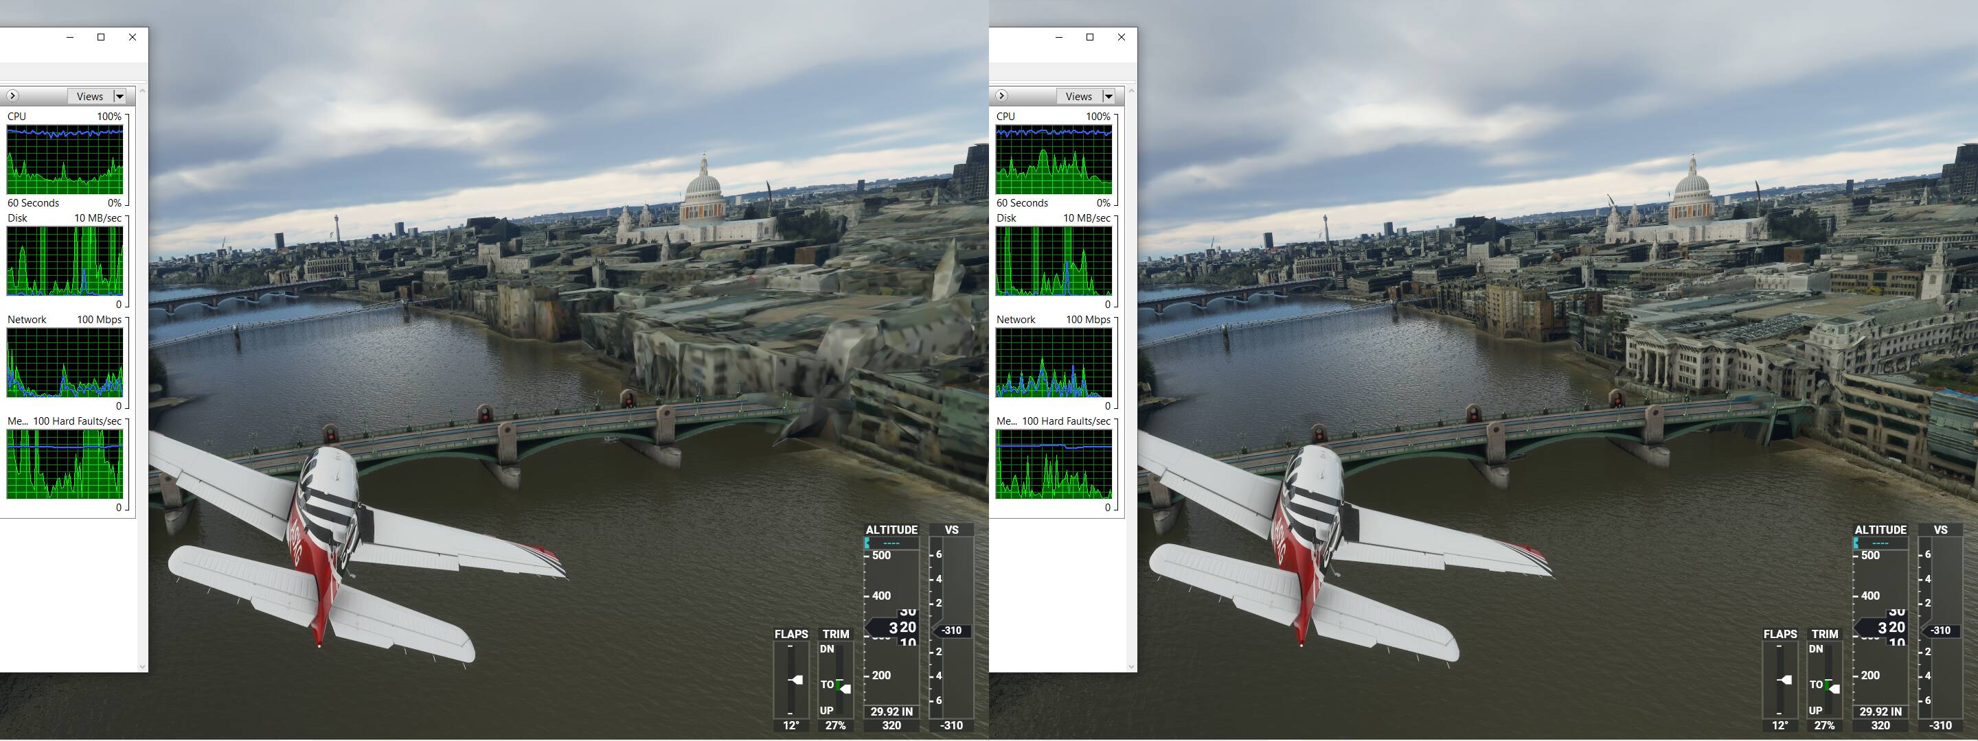Click the Memory hard faults graph, right window
The image size is (1978, 741).
click(x=1054, y=463)
